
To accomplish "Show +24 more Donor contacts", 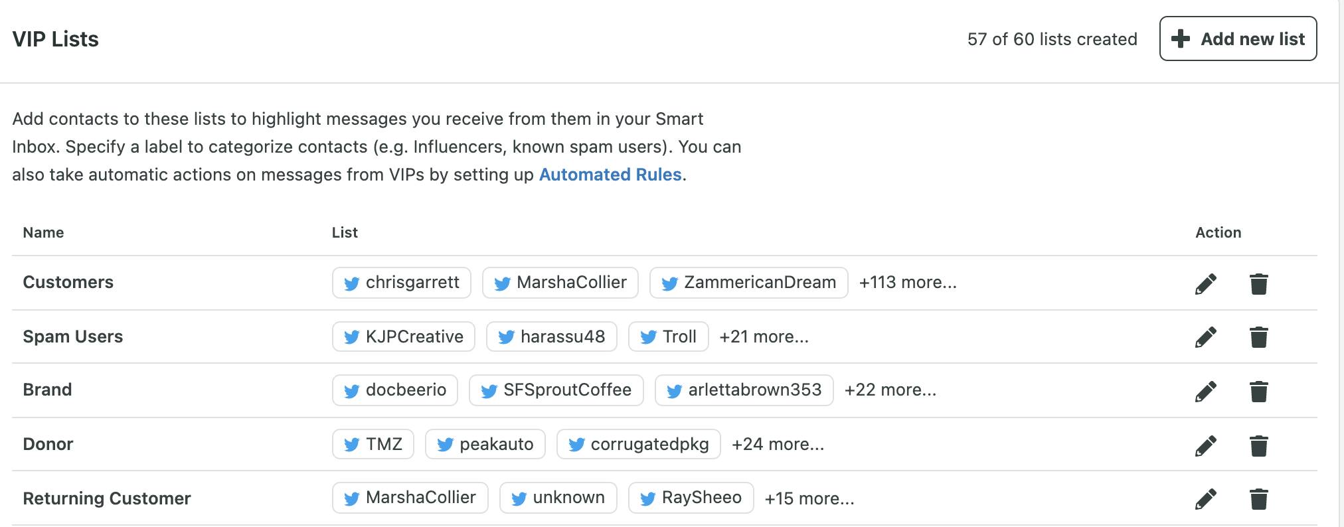I will point(778,445).
